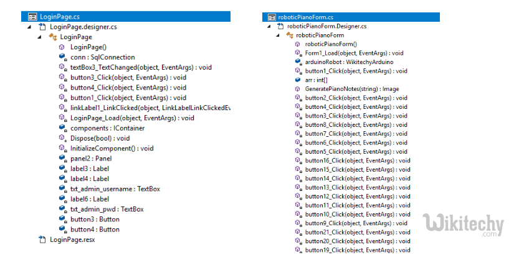Image resolution: width=514 pixels, height=260 pixels.
Task: Click the txt_admin_pwd field icon
Action: tap(62, 209)
